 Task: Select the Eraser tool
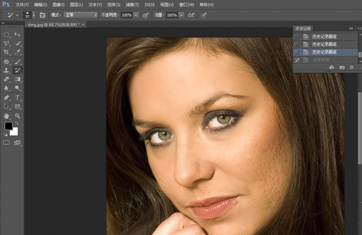pos(7,80)
